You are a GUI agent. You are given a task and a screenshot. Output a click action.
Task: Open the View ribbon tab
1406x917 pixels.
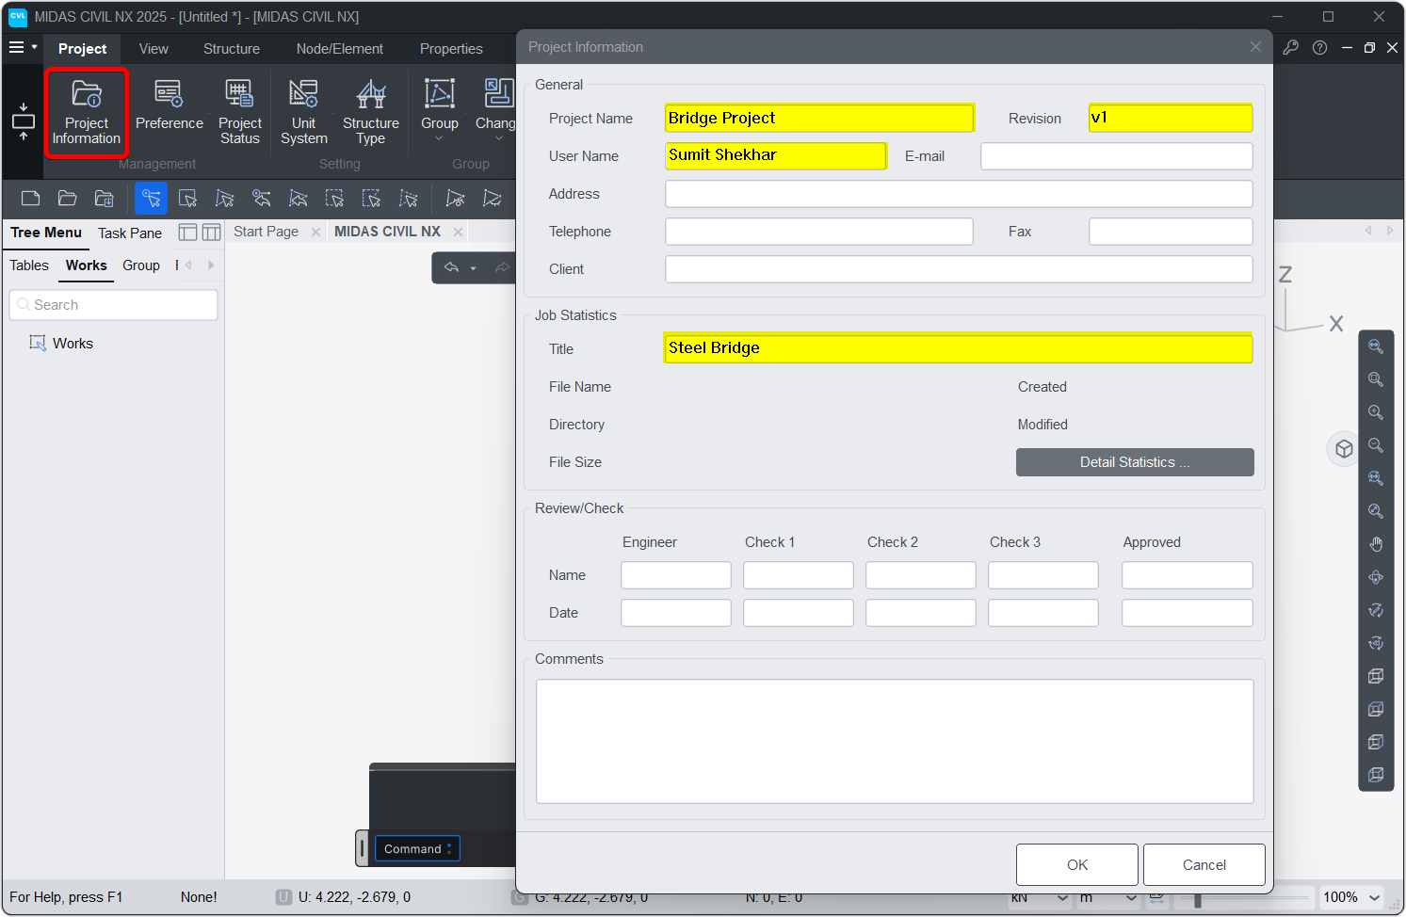pyautogui.click(x=154, y=49)
